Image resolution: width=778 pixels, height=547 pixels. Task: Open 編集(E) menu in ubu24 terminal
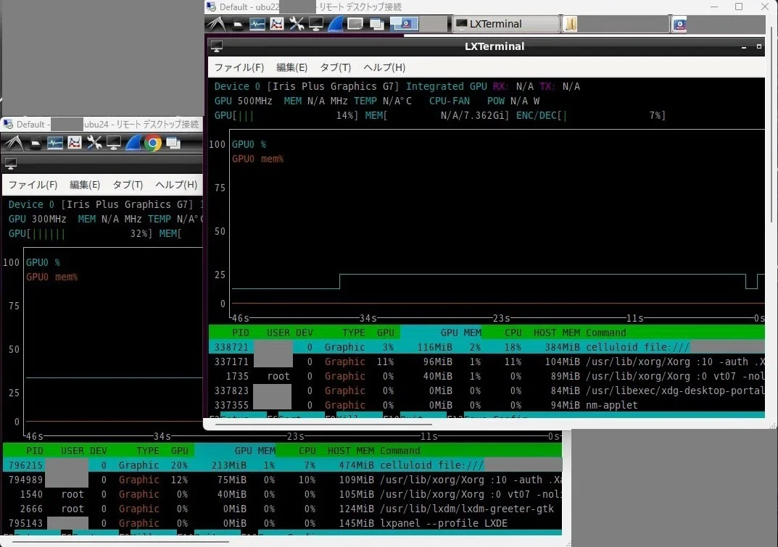click(85, 185)
